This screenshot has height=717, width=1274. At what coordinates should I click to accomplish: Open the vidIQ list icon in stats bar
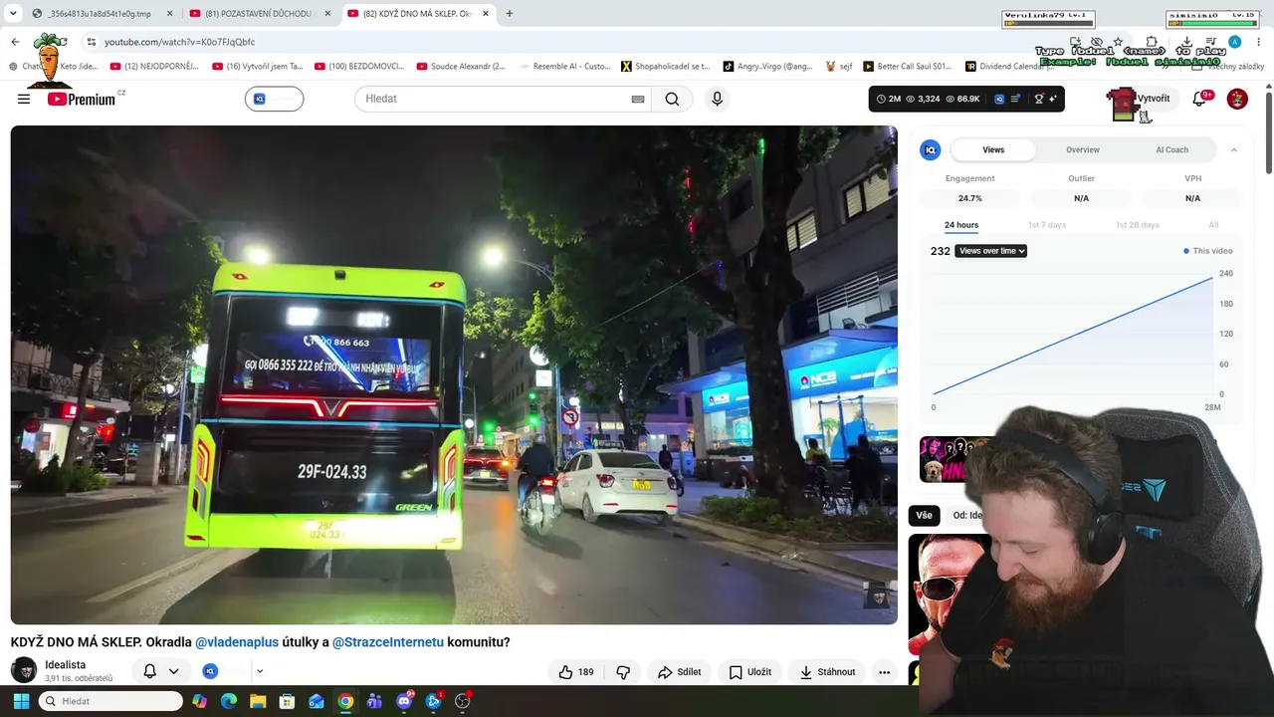[1015, 99]
